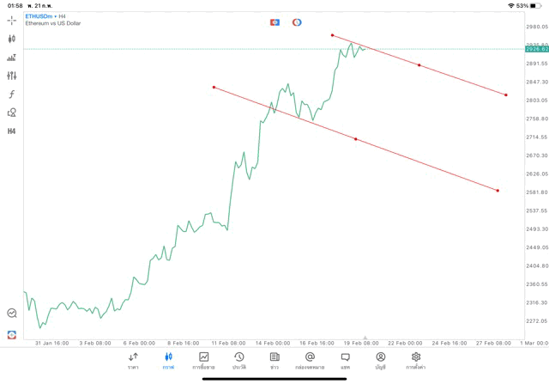This screenshot has height=384, width=549.
Task: Open chart trade panel icon in left toolbar
Action: coord(11,58)
